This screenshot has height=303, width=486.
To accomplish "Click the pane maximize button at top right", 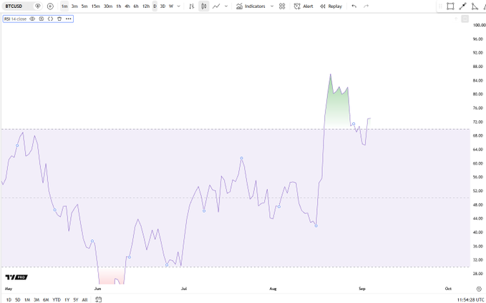I will (465, 19).
